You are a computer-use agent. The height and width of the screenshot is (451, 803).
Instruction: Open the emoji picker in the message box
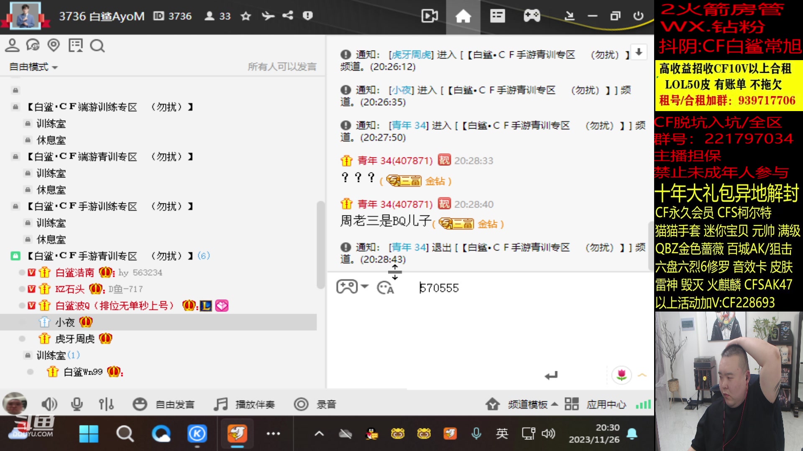385,287
